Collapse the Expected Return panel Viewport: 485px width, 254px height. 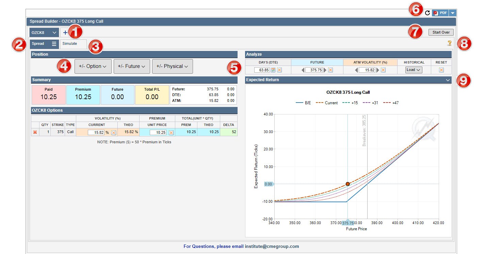click(x=448, y=80)
